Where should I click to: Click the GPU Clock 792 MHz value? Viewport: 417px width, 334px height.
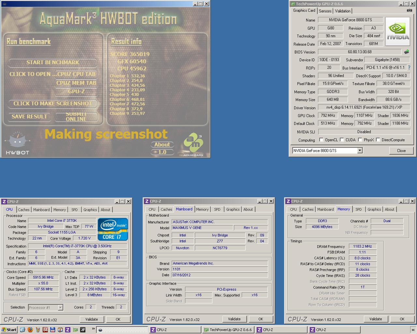(x=328, y=115)
